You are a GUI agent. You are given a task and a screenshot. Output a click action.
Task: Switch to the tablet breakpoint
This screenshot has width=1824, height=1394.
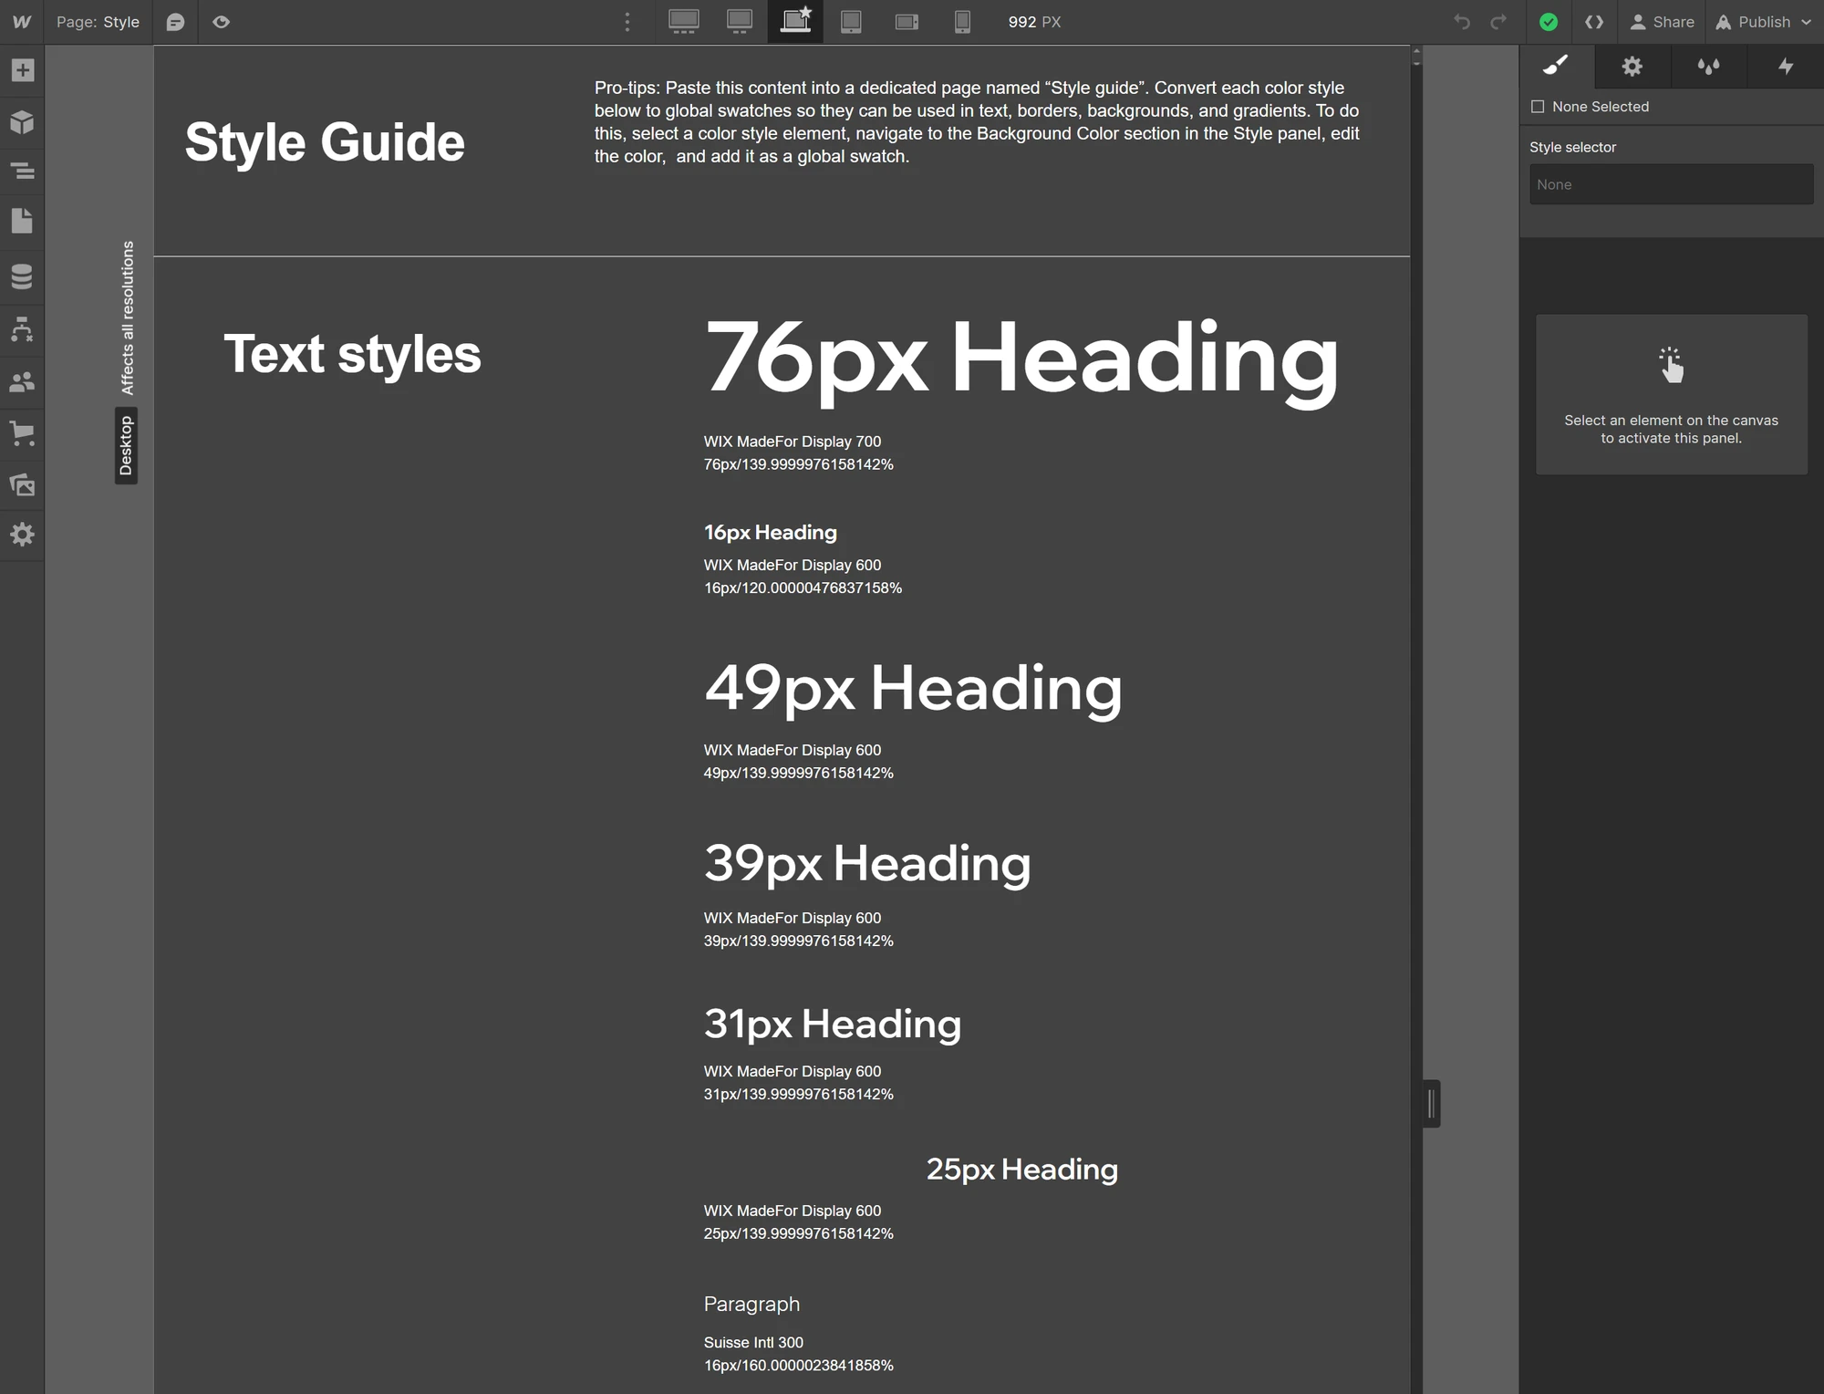coord(851,22)
